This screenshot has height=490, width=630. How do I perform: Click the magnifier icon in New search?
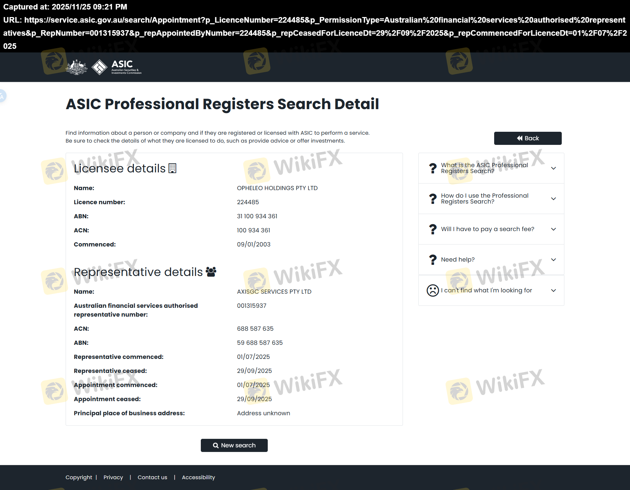click(x=216, y=445)
